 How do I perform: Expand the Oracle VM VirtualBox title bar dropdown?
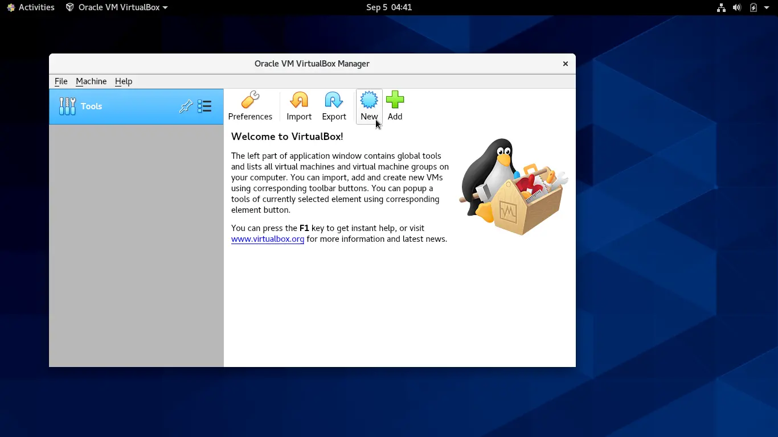pos(165,7)
